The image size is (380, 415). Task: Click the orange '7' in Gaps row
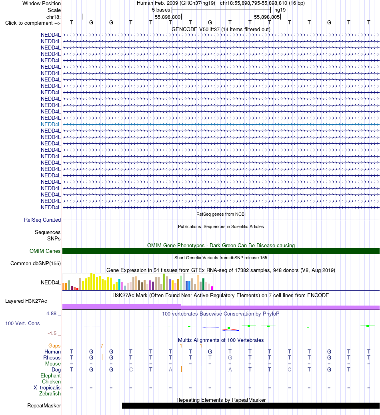coord(102,346)
